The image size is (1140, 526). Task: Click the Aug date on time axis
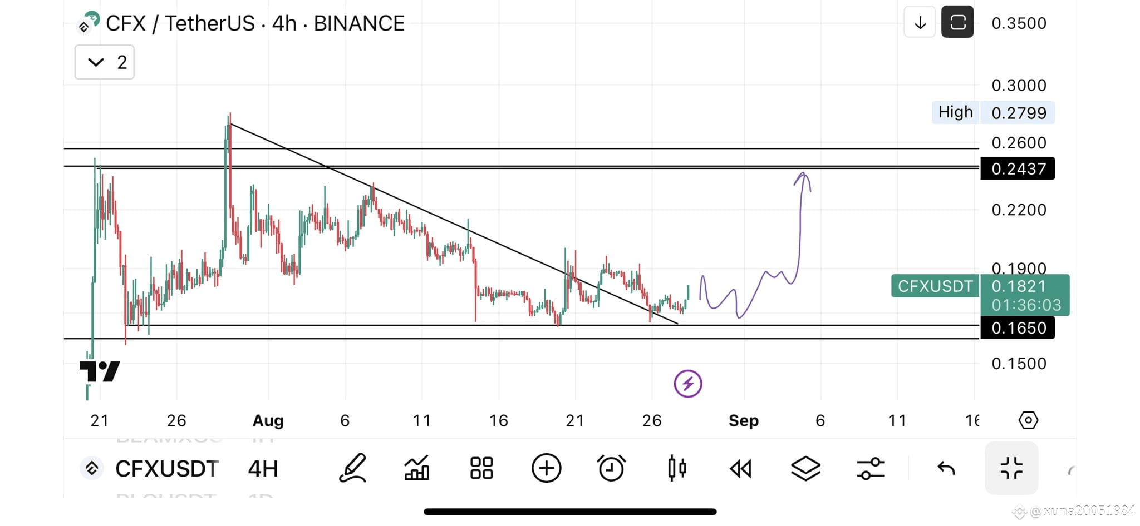point(268,421)
